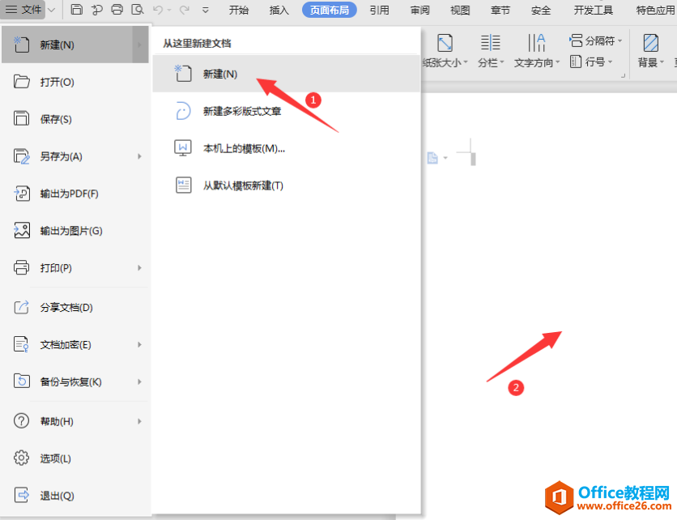Viewport: 677px width, 520px height.
Task: Expand the 背景 dropdown arrow
Action: click(x=662, y=62)
